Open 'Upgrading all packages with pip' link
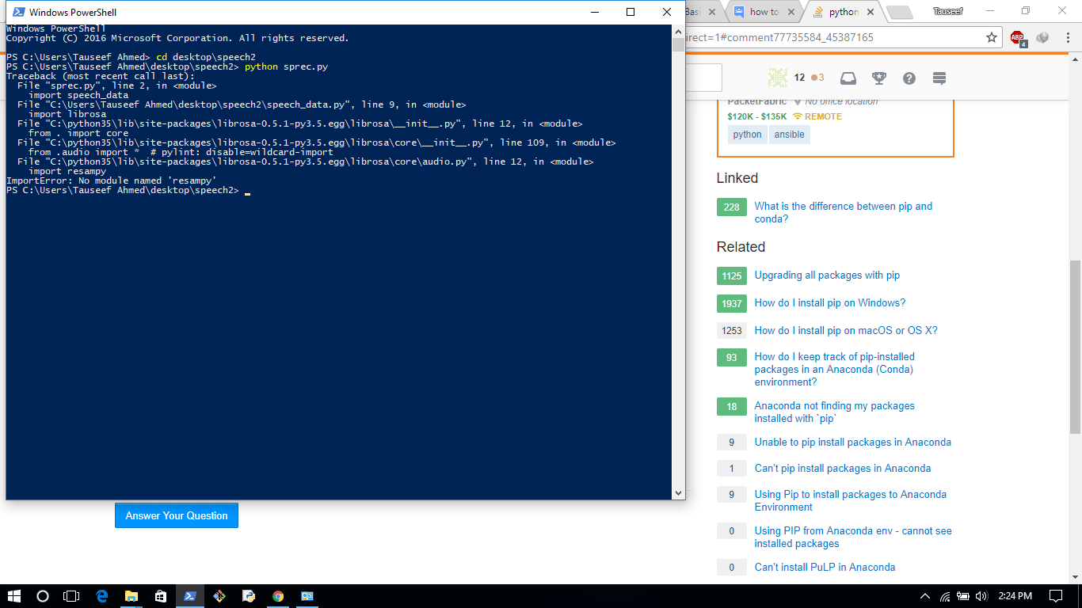This screenshot has height=608, width=1082. pos(827,275)
